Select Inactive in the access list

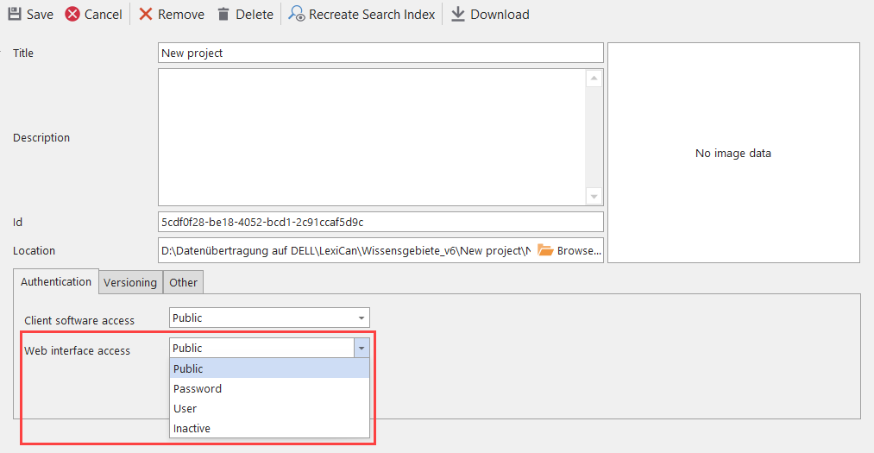pos(192,428)
